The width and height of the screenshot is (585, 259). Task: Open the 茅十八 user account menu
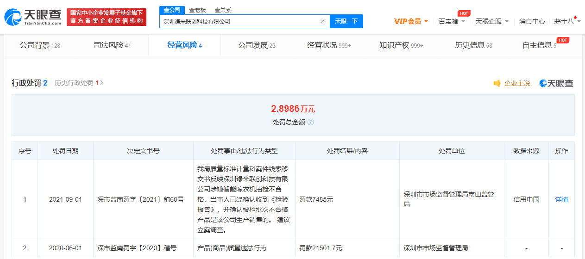click(x=567, y=21)
